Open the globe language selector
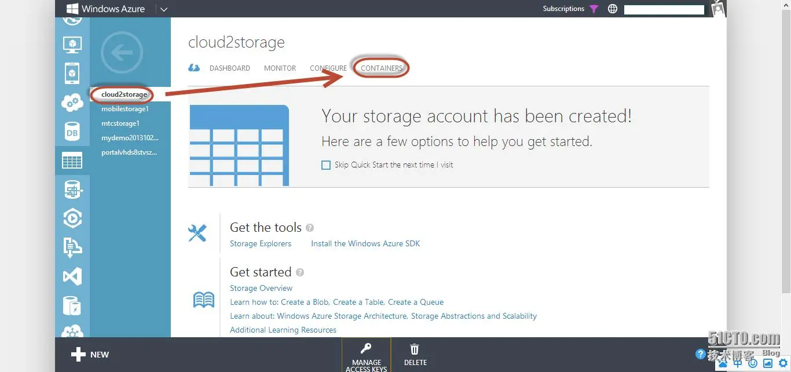The image size is (791, 372). click(x=613, y=9)
